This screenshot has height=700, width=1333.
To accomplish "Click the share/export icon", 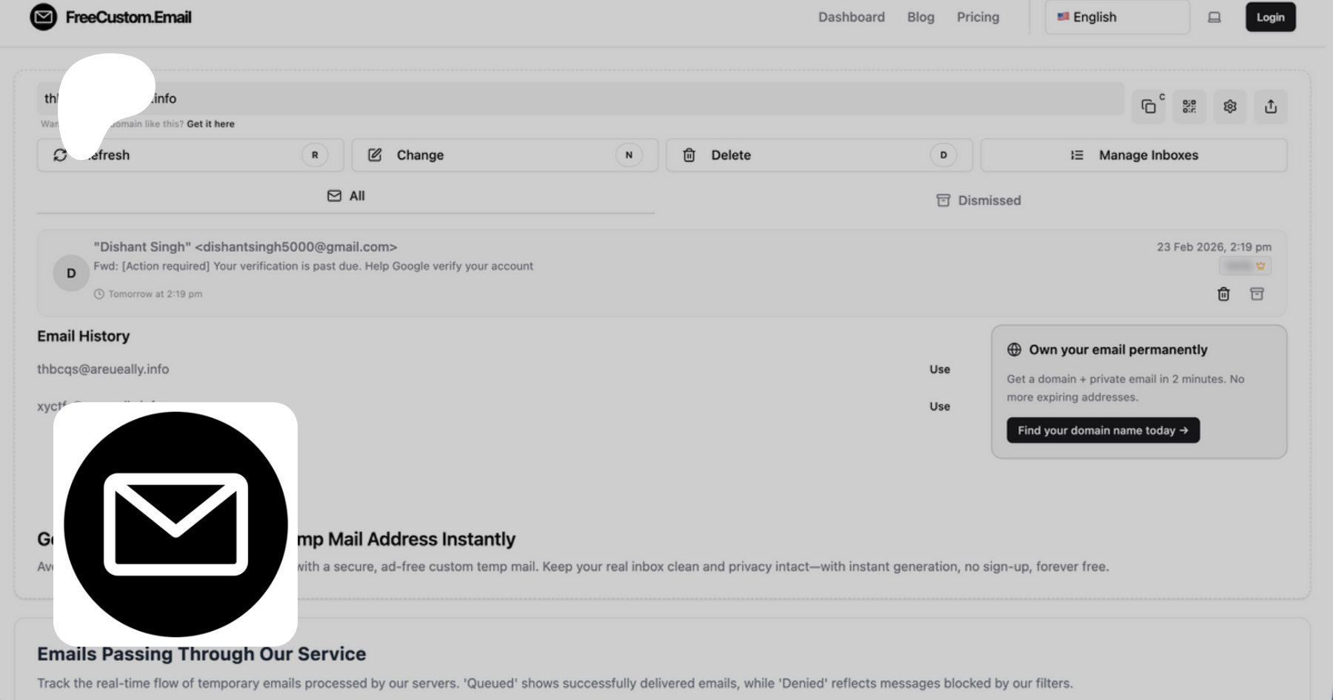I will 1271,107.
